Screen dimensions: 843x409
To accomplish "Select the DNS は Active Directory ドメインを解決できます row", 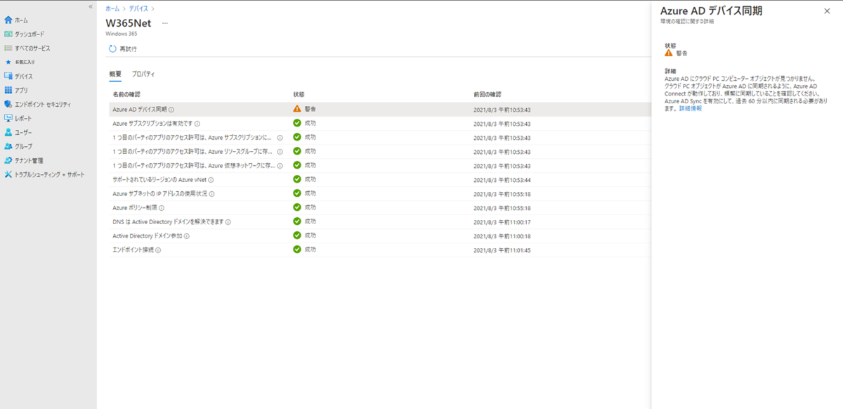I will tap(380, 222).
